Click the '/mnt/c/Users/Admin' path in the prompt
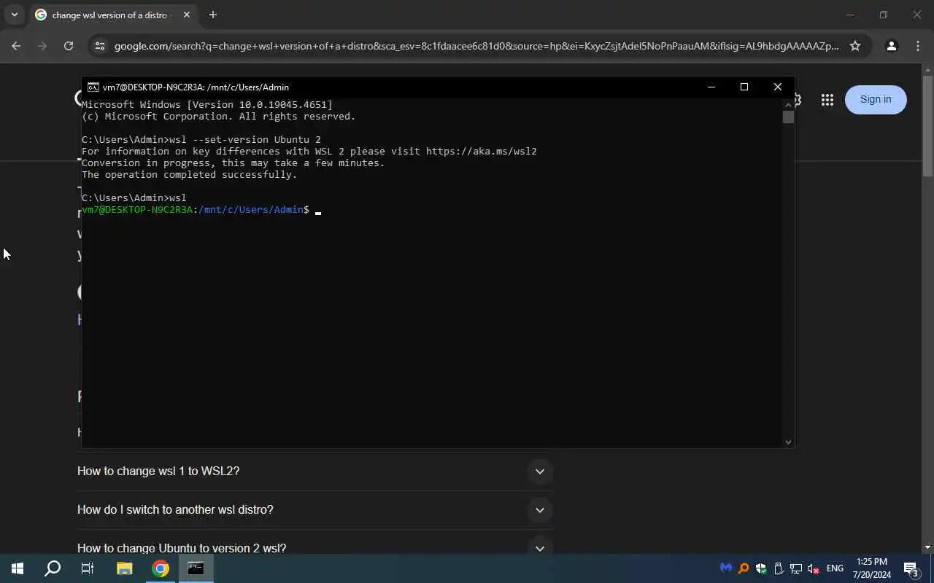The image size is (934, 583). pos(251,210)
